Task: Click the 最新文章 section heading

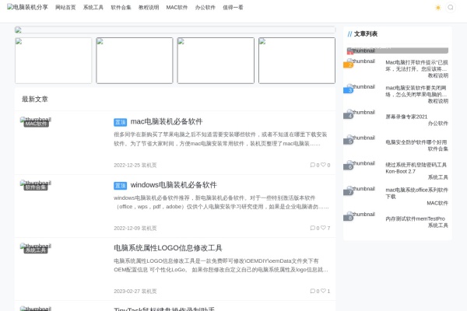Action: [35, 99]
